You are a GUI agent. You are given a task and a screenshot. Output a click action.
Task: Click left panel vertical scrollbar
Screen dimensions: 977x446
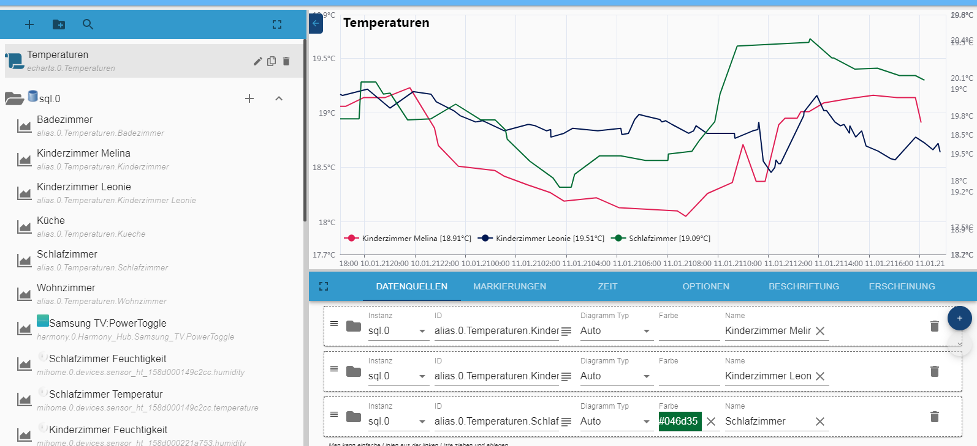tap(305, 132)
